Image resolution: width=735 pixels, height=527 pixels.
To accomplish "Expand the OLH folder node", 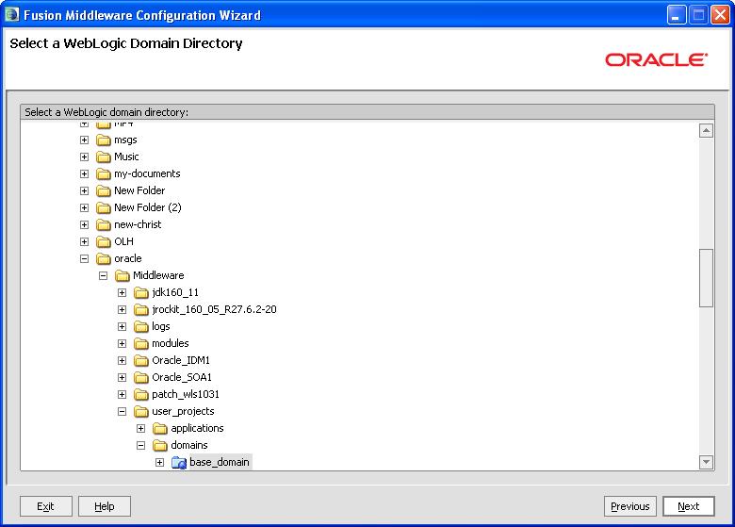I will (85, 242).
